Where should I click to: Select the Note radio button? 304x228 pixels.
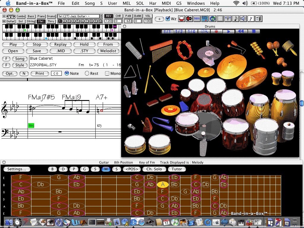[x=67, y=73]
